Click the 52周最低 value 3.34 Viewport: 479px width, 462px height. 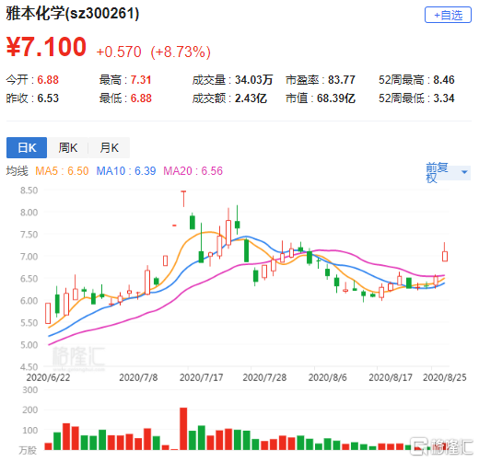(444, 98)
